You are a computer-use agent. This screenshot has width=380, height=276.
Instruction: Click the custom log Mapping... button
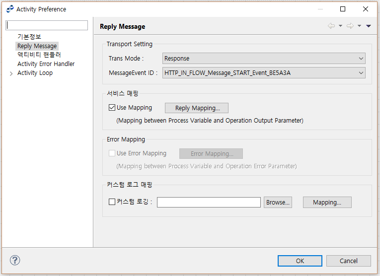click(327, 202)
